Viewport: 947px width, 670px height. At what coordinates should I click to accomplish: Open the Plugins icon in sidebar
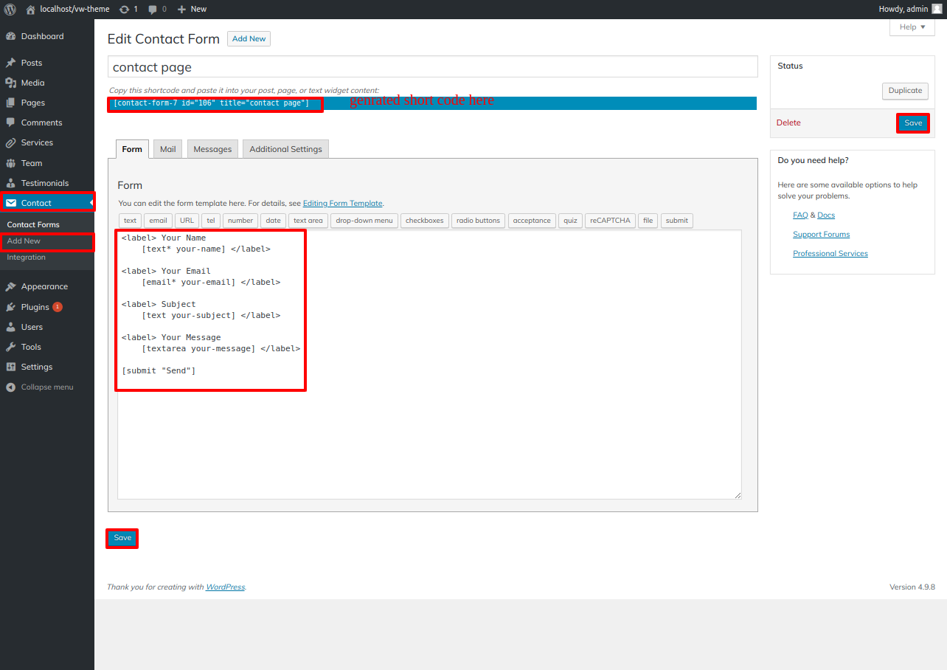[10, 307]
